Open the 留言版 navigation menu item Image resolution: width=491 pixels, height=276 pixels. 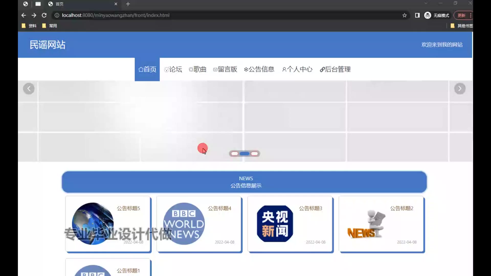tap(225, 69)
